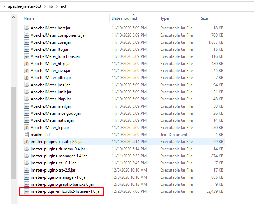
Task: Click the ApacheJMeter_junit.jar jar icon
Action: pos(27,92)
